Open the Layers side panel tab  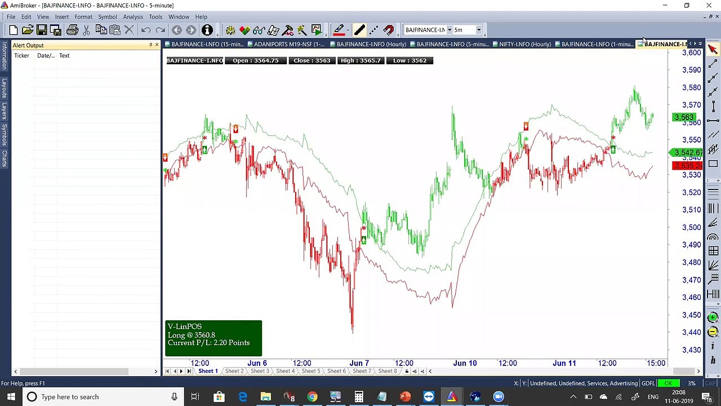click(x=4, y=110)
